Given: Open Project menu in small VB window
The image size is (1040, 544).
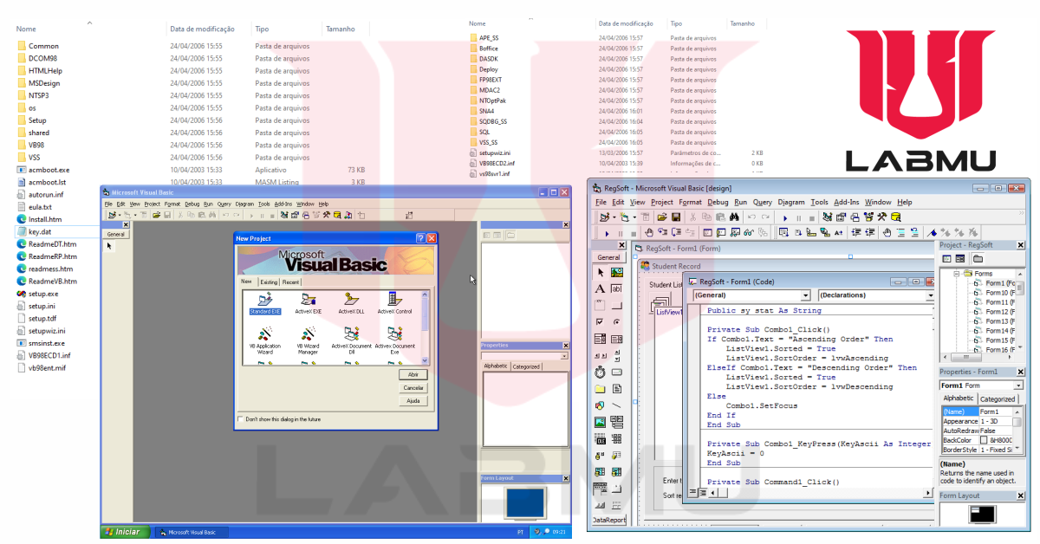Looking at the screenshot, I should point(152,204).
